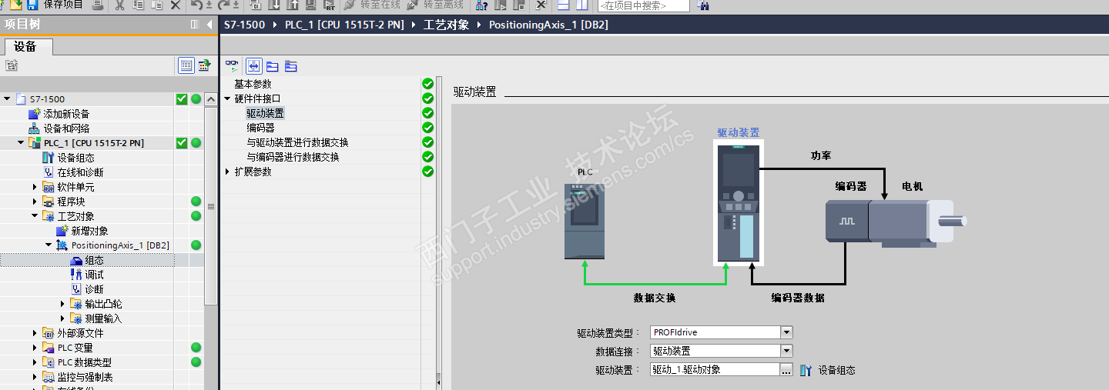Click the print icon in toolbar

(x=98, y=5)
